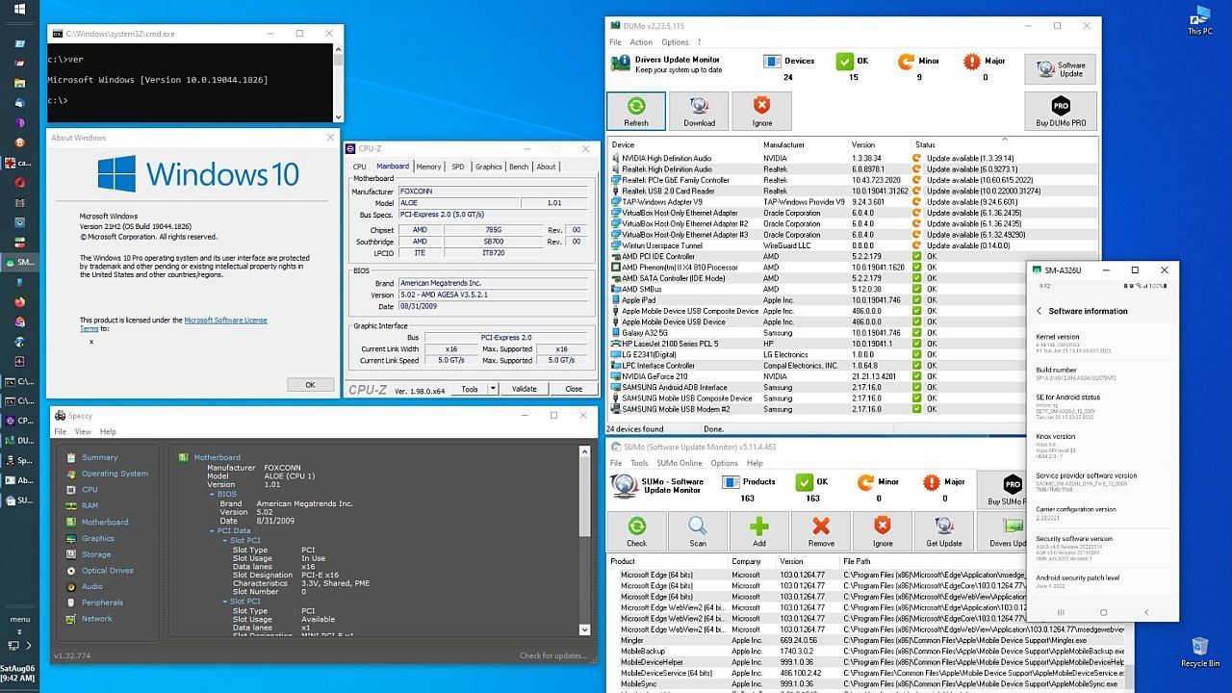The width and height of the screenshot is (1232, 693).
Task: Click the Download button in DUMo
Action: coord(699,112)
